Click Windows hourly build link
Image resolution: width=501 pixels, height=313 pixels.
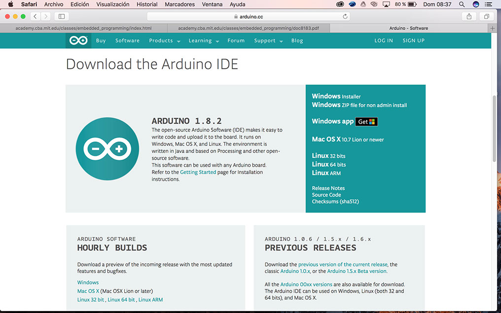88,282
